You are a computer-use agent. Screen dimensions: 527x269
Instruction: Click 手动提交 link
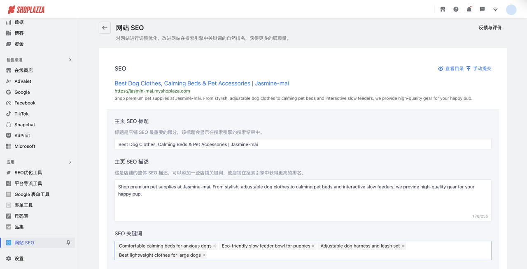click(x=479, y=69)
